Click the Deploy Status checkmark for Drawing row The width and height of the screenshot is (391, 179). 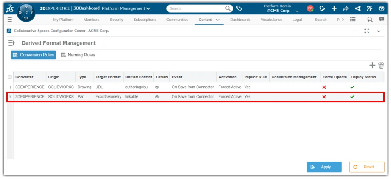coord(352,87)
